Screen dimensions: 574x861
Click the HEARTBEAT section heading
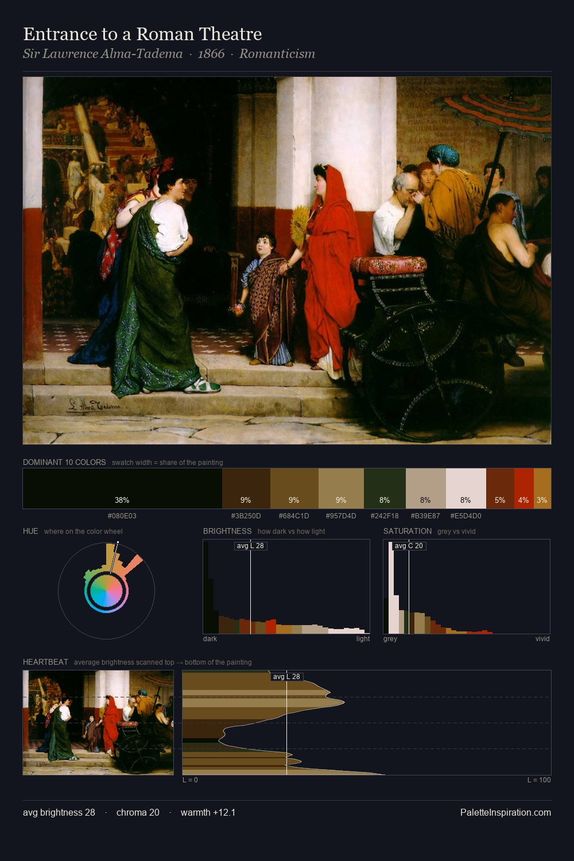coord(45,662)
